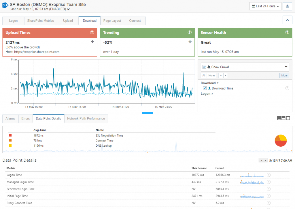The height and width of the screenshot is (209, 295).
Task: Disable the Download Time metric checkbox
Action: [205, 88]
